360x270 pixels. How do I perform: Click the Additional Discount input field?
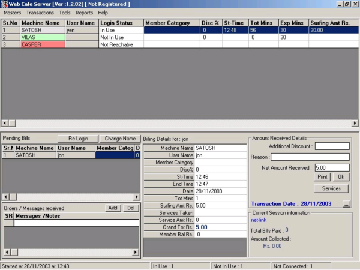pyautogui.click(x=332, y=146)
